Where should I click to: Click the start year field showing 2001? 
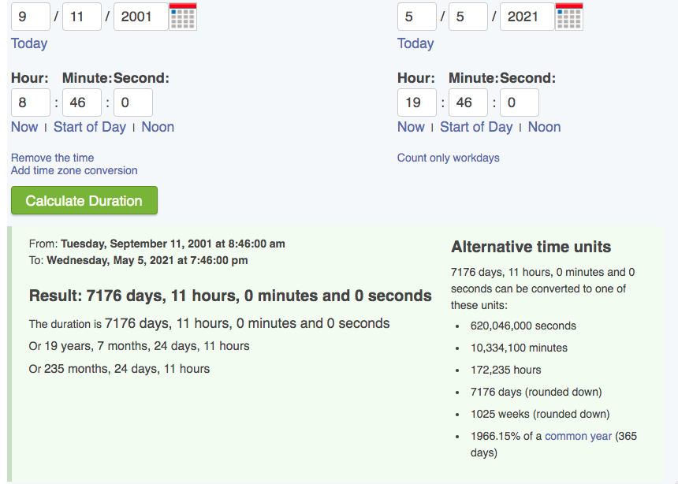tap(140, 17)
